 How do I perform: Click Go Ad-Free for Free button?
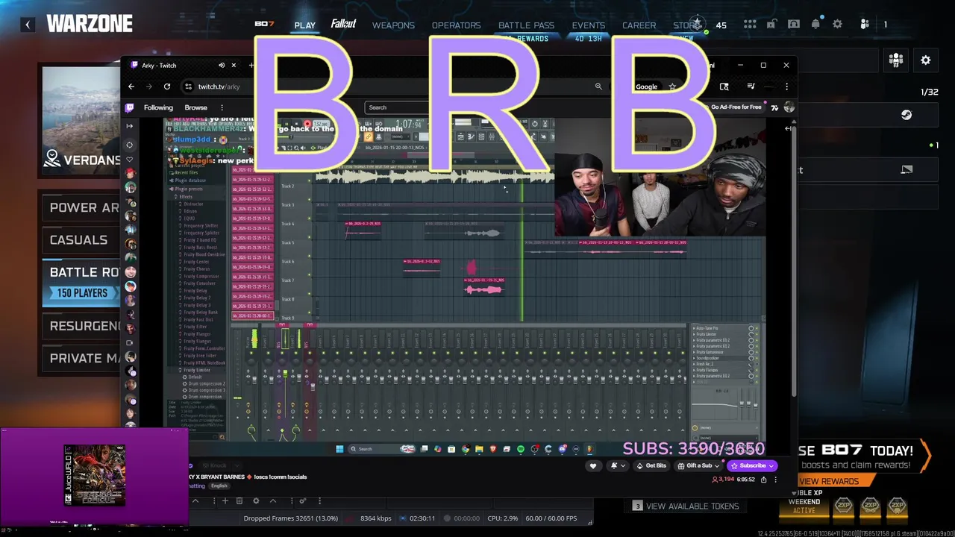click(735, 107)
